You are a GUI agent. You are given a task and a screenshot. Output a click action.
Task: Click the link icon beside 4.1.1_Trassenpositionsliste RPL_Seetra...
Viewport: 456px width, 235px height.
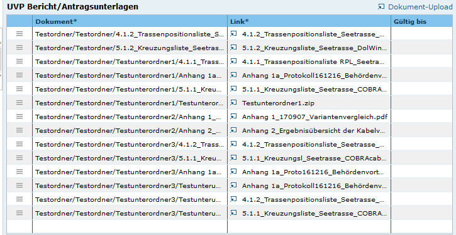233,61
